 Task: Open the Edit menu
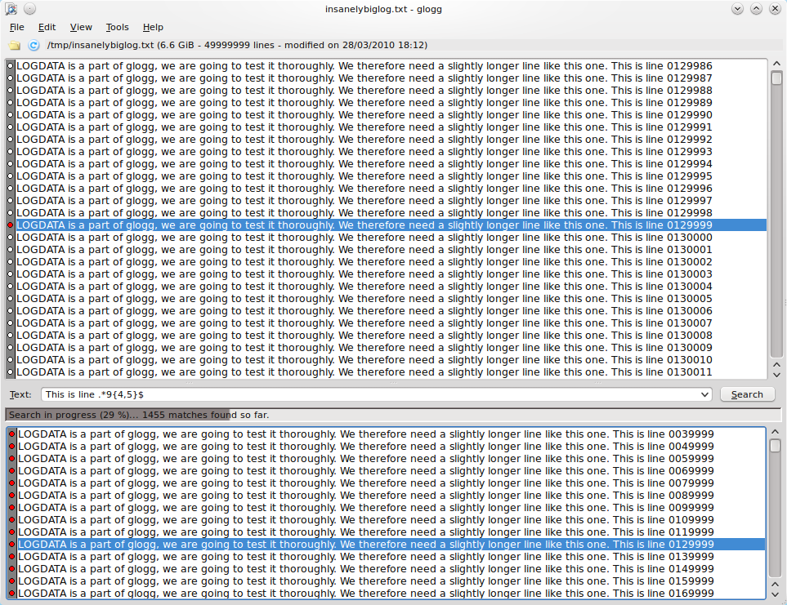[47, 27]
